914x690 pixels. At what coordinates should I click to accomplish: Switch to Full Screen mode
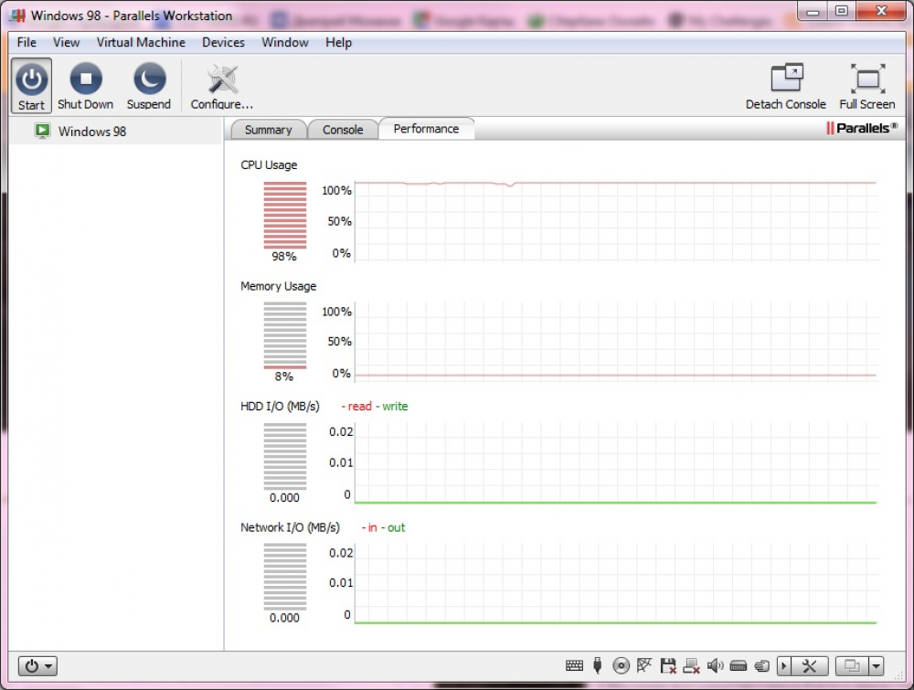click(867, 85)
